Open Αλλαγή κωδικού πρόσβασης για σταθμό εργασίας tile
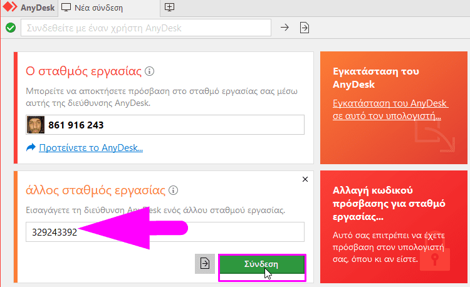This screenshot has height=287, width=470. pos(394,227)
